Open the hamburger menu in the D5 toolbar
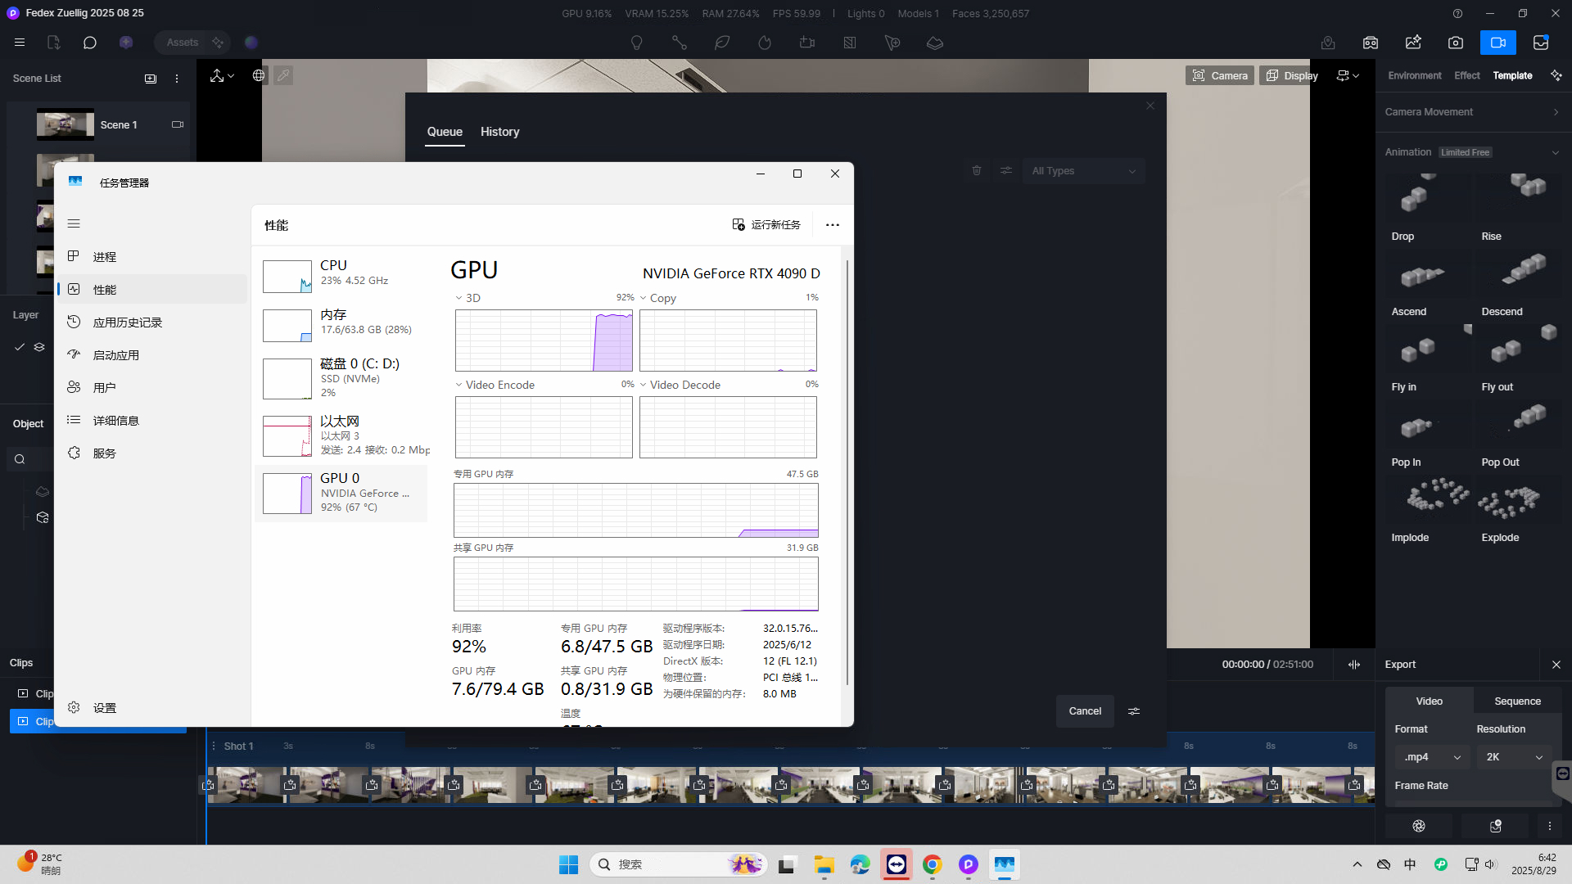 pos(20,43)
